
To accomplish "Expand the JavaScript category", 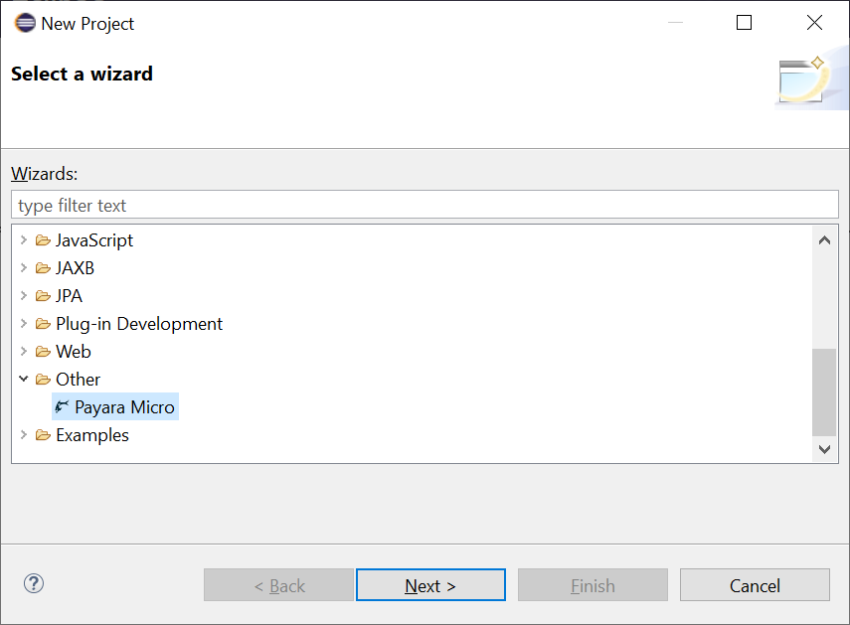I will pyautogui.click(x=24, y=240).
